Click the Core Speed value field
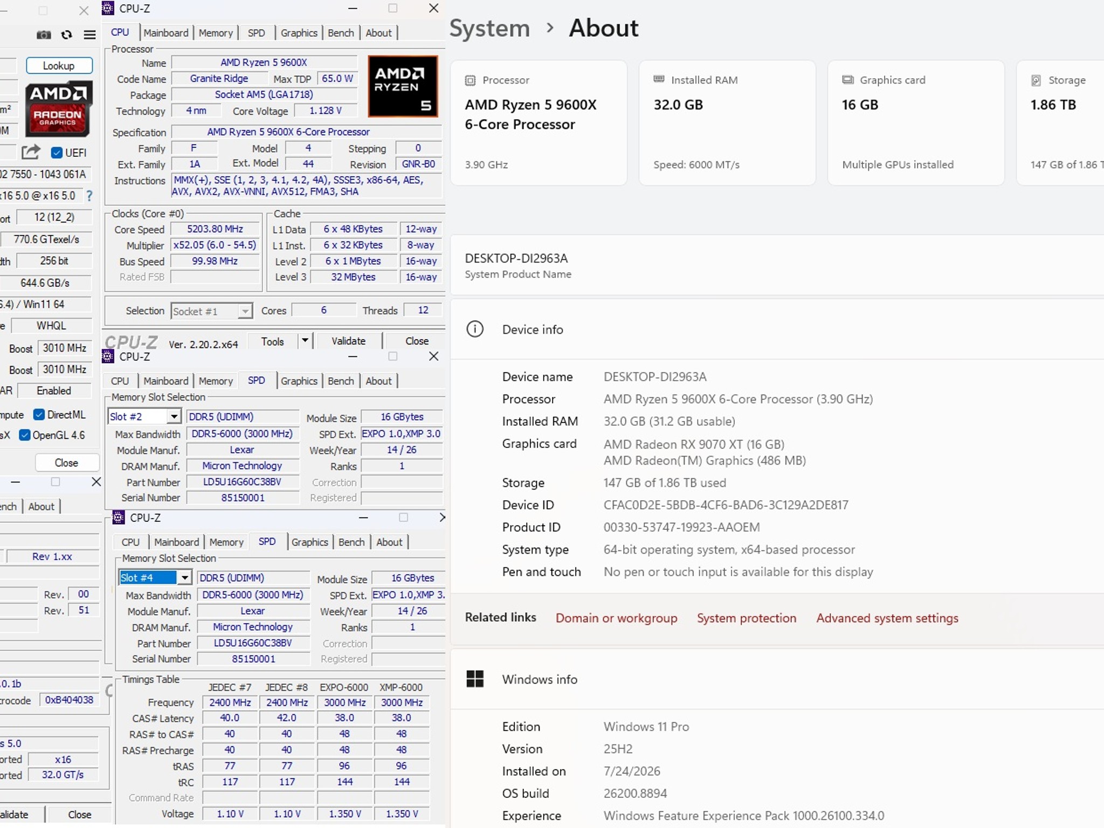Viewport: 1104px width, 828px height. (x=215, y=229)
